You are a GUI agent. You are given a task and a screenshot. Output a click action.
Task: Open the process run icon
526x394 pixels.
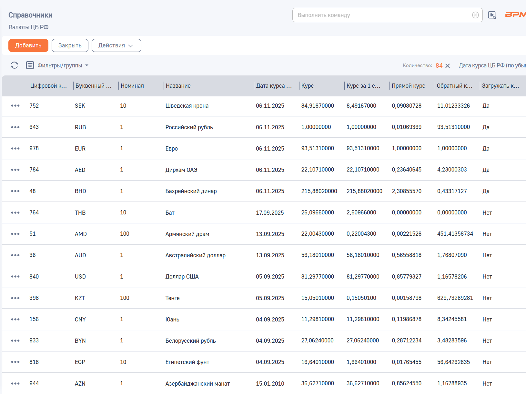pyautogui.click(x=492, y=15)
